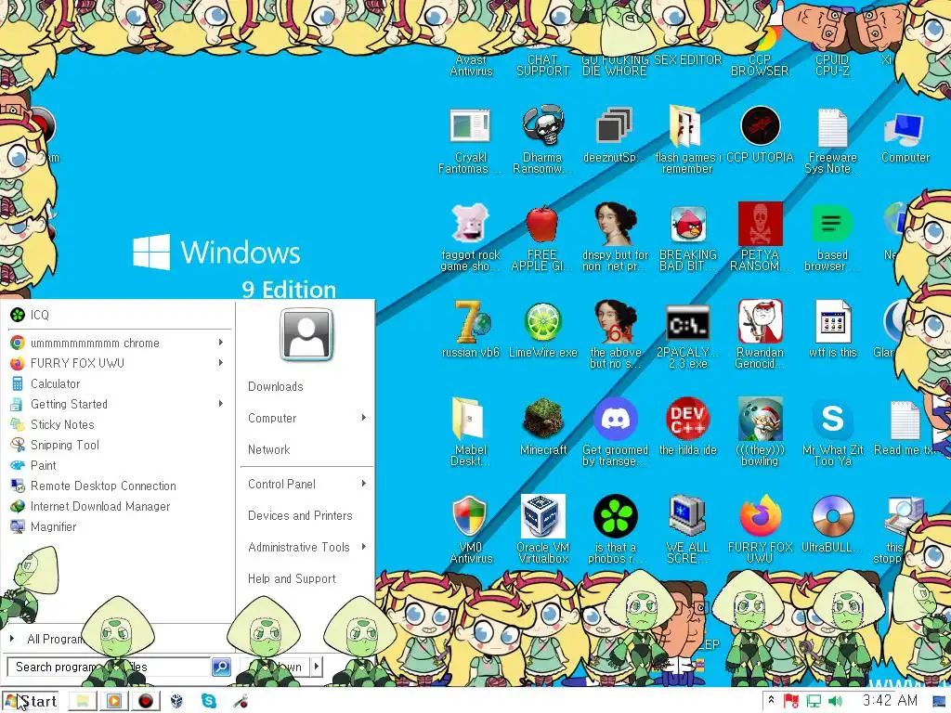Click the red record icon in taskbar
951x713 pixels.
tap(146, 701)
